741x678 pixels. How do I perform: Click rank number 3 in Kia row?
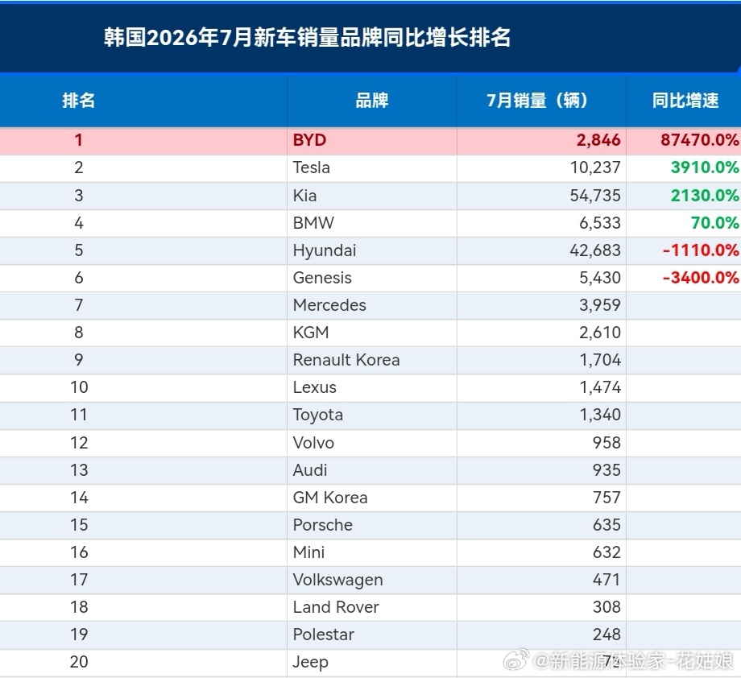point(78,195)
